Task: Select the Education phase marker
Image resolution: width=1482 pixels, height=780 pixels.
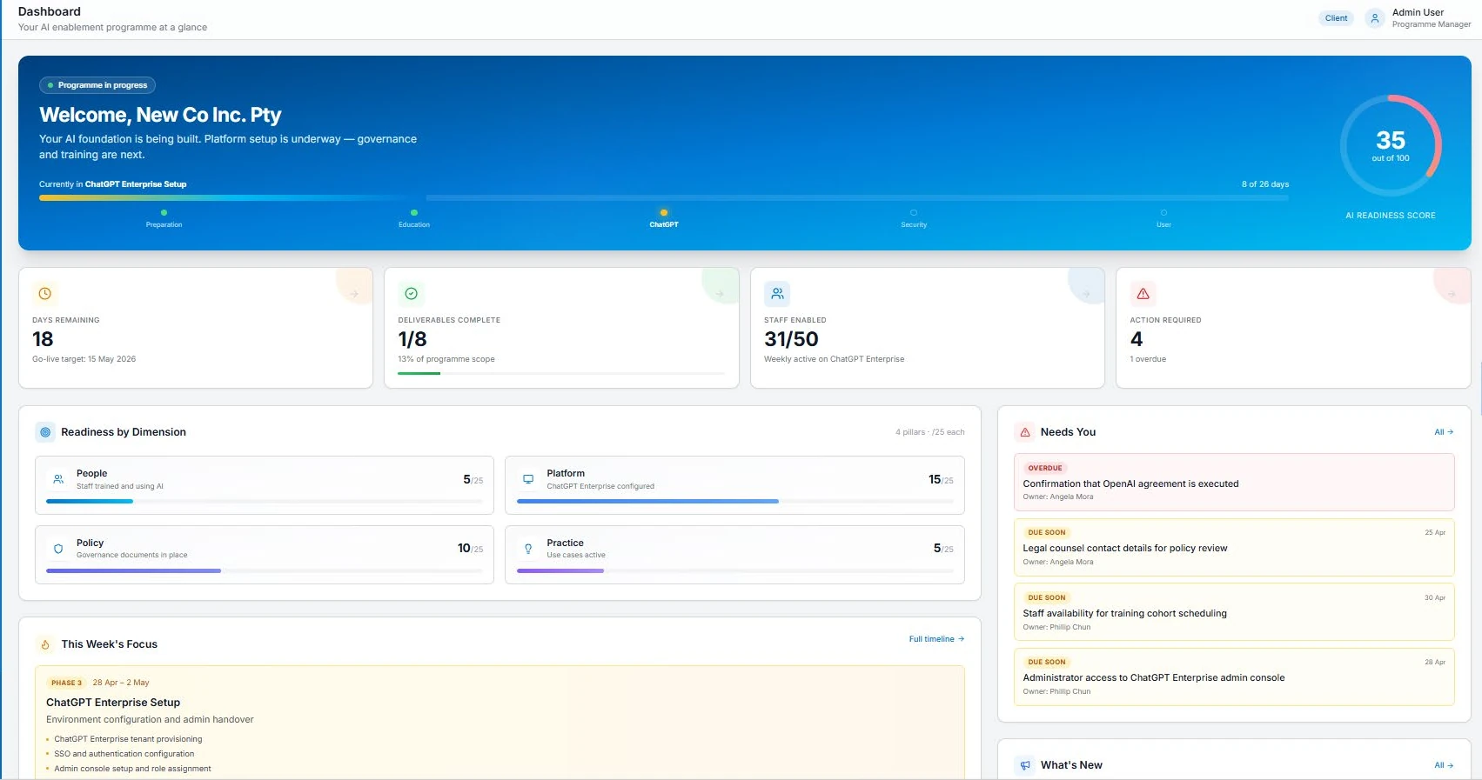Action: point(414,218)
